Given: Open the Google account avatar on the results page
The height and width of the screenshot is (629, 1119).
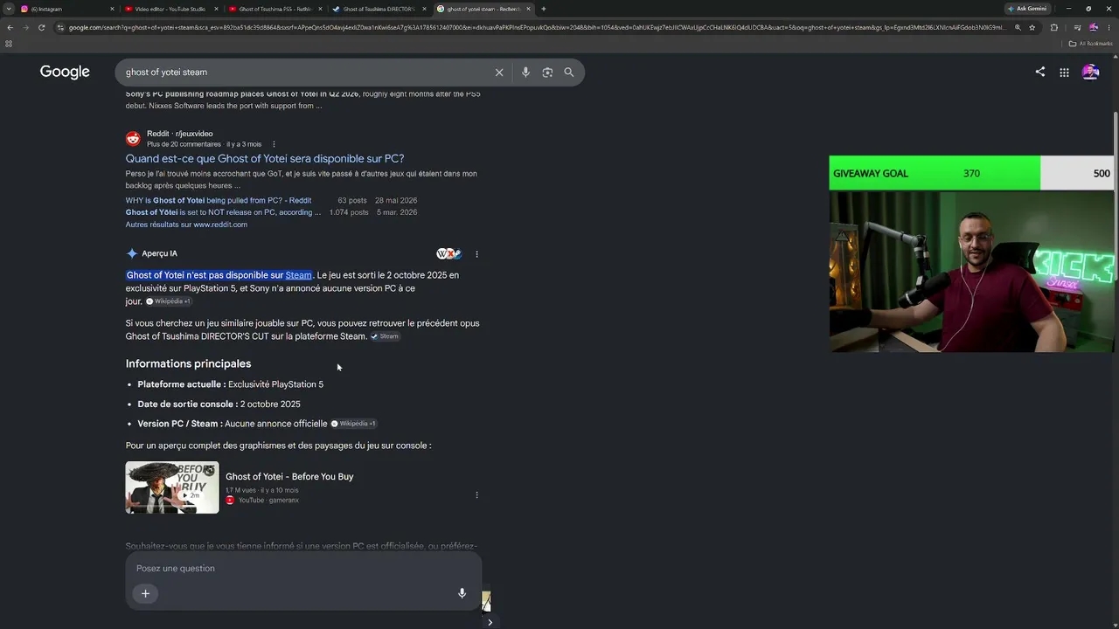Looking at the screenshot, I should pyautogui.click(x=1090, y=73).
